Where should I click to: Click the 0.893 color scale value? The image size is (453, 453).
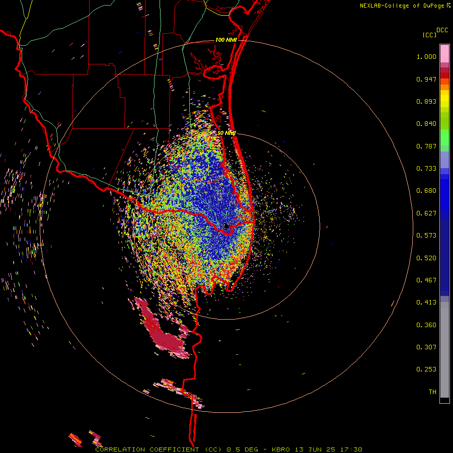pos(426,101)
